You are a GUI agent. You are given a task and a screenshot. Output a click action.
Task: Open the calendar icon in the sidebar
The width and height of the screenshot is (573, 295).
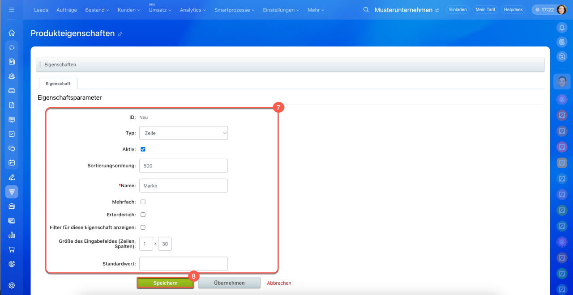click(x=12, y=163)
